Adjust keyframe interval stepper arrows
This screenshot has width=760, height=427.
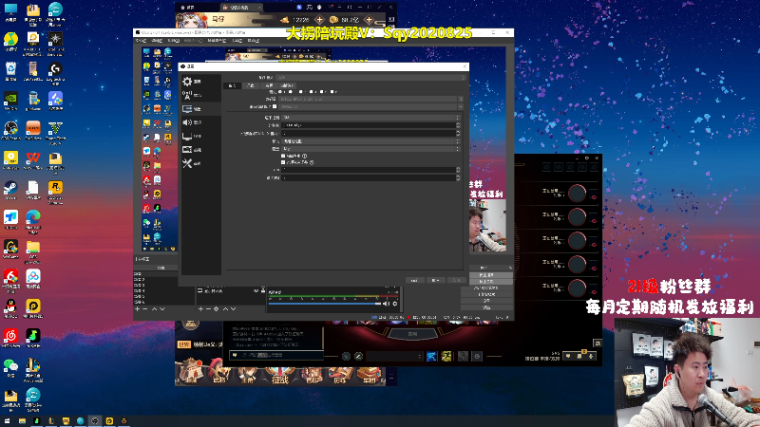458,134
